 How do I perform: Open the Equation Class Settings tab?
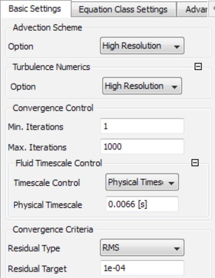[x=123, y=9]
